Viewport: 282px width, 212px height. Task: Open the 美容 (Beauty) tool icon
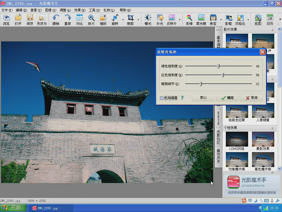(213, 20)
